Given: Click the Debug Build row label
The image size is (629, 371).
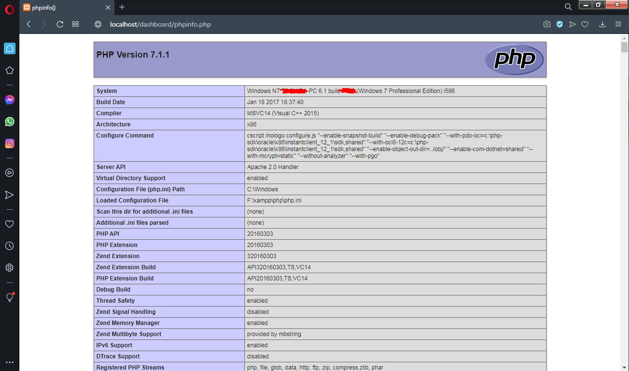Looking at the screenshot, I should point(113,290).
